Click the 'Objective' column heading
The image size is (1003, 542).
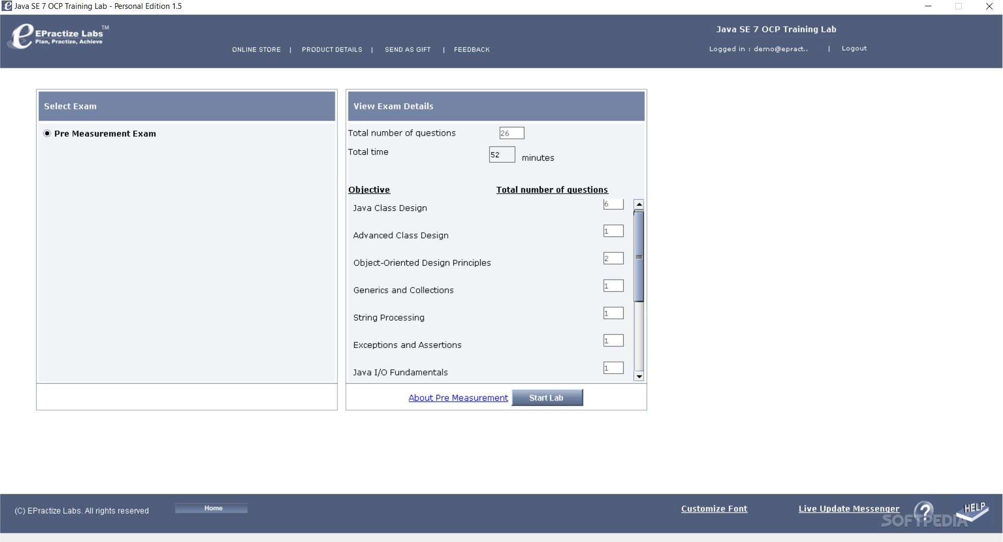(369, 190)
